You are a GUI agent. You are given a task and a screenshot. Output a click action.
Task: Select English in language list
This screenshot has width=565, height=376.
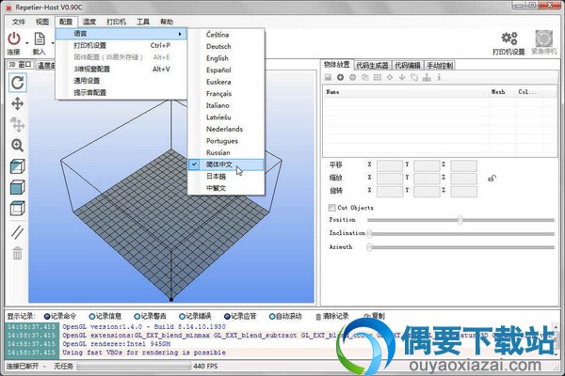click(x=226, y=58)
